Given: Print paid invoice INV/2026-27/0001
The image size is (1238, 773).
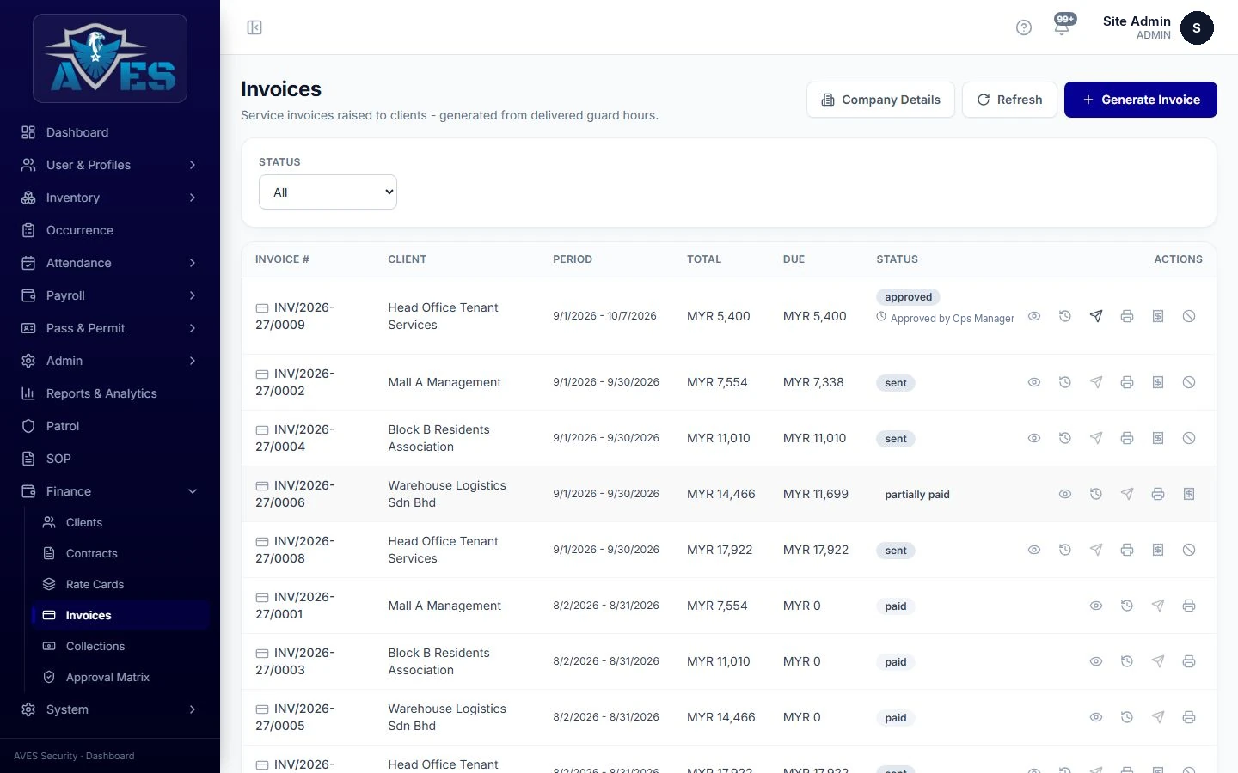Looking at the screenshot, I should (x=1189, y=606).
